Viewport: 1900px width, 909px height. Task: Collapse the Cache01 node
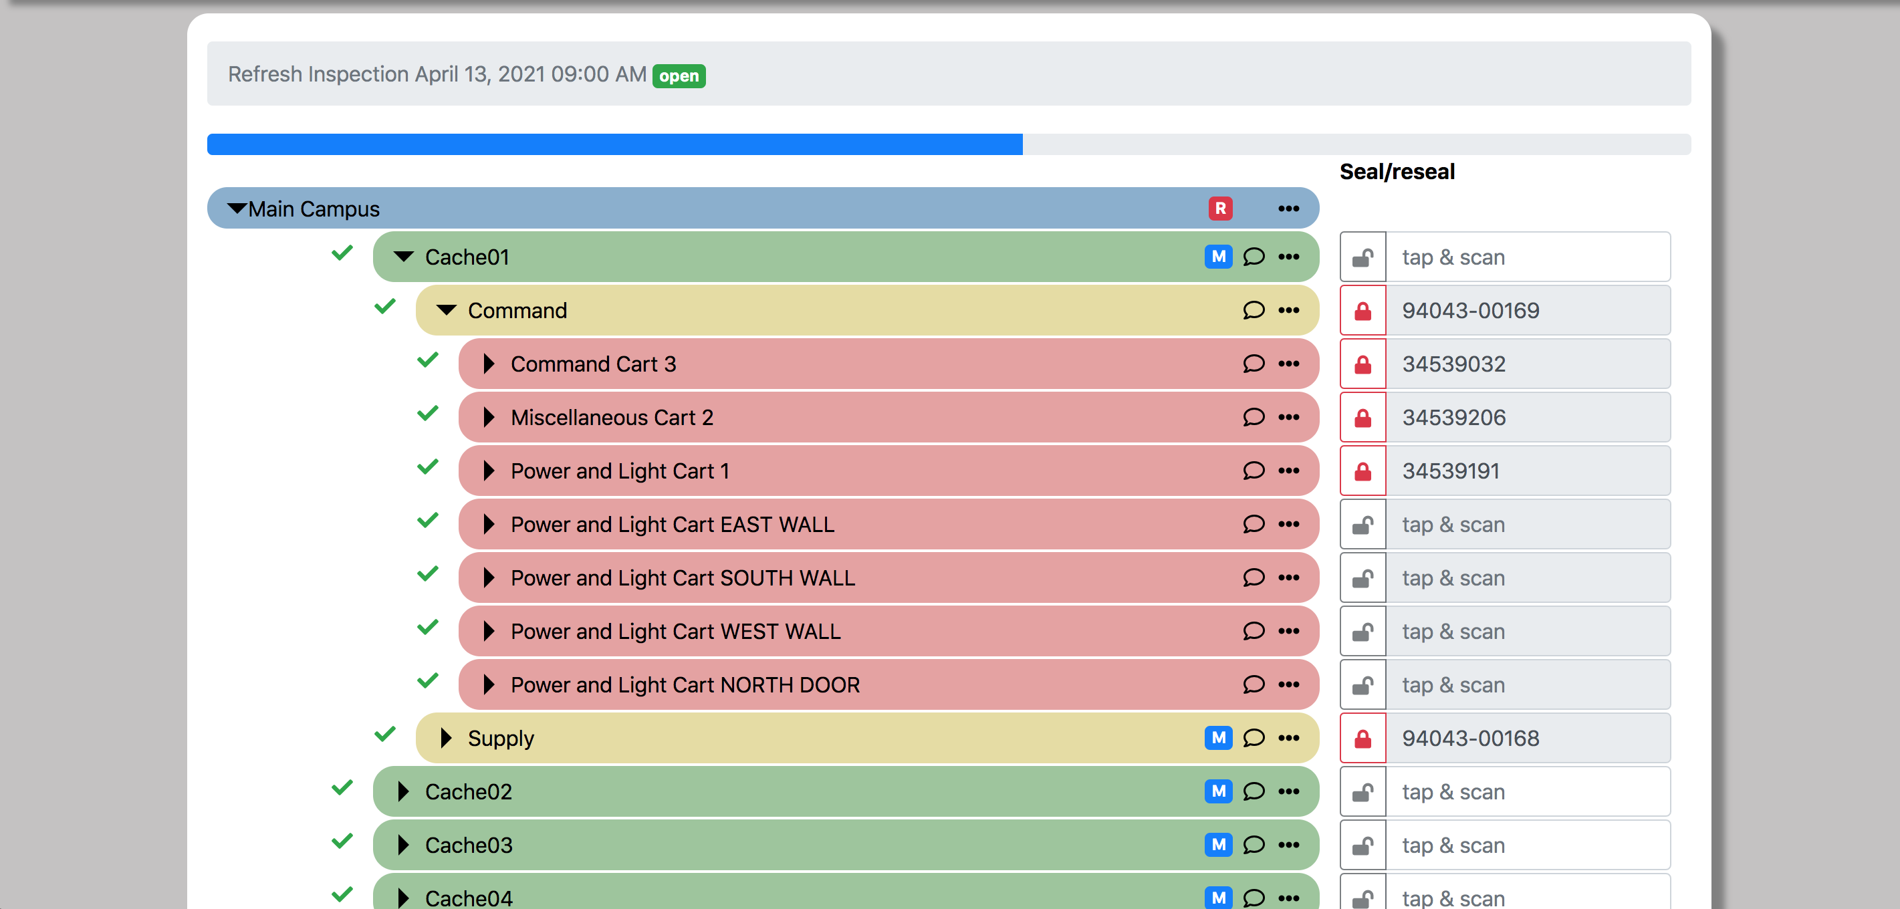click(403, 257)
